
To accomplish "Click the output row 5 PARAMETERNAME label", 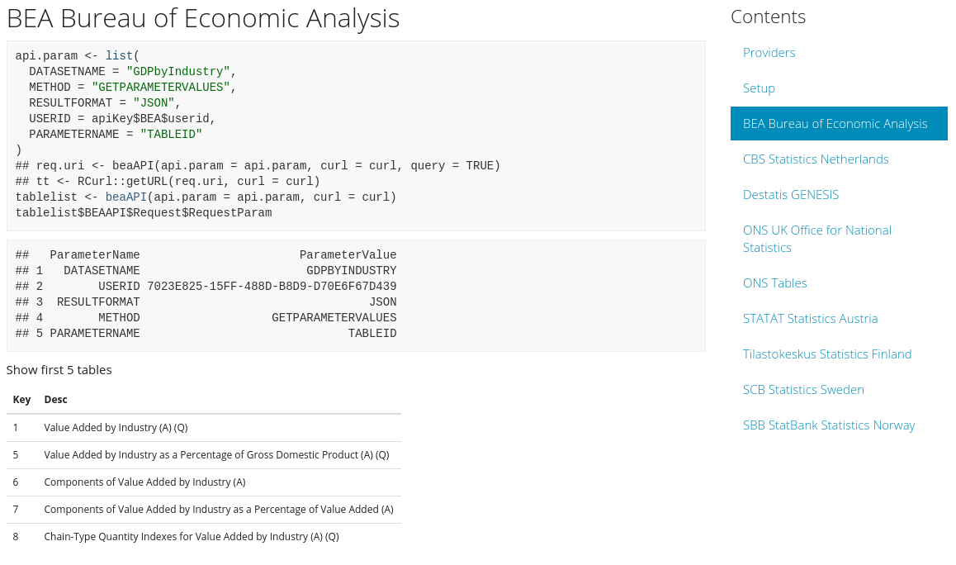I will point(94,333).
